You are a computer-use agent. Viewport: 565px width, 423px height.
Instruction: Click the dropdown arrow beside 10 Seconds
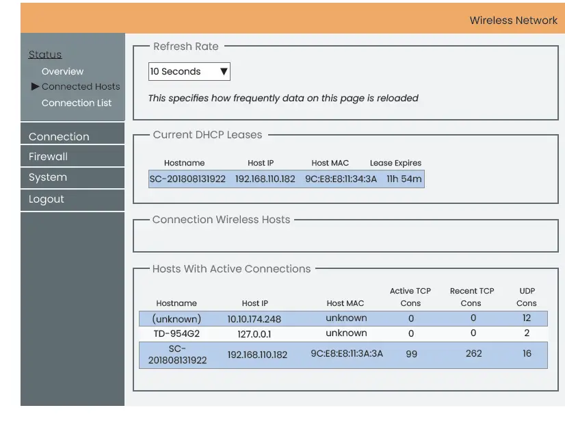point(224,72)
